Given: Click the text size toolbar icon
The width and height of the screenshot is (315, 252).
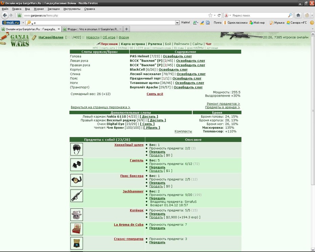Looking at the screenshot, I should click(195, 22).
